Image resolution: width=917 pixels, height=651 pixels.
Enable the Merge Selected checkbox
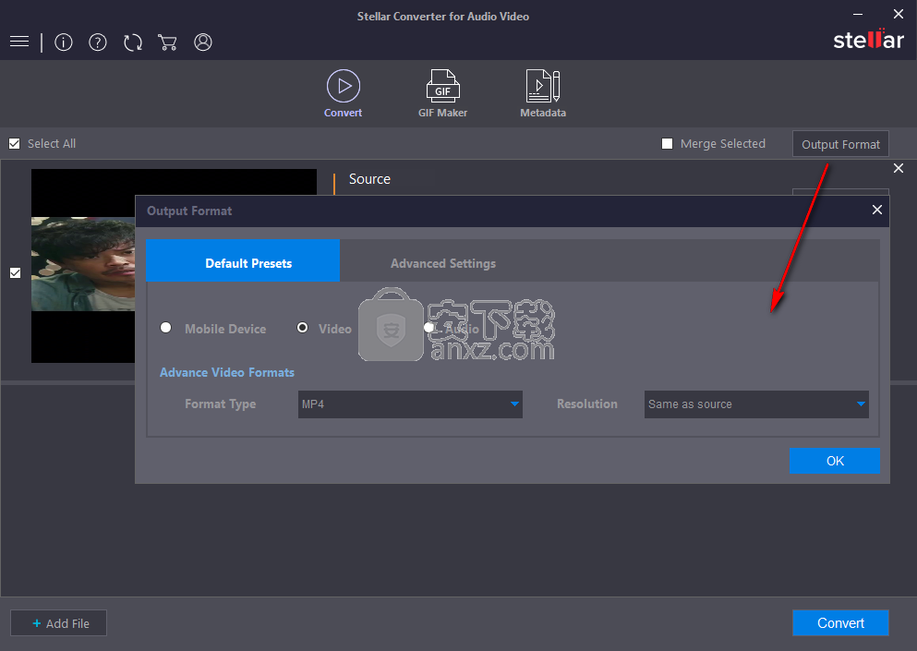[667, 143]
